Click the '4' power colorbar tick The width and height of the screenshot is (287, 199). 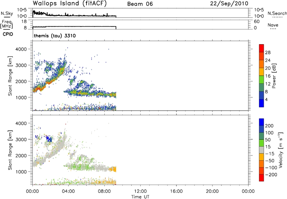267,99
